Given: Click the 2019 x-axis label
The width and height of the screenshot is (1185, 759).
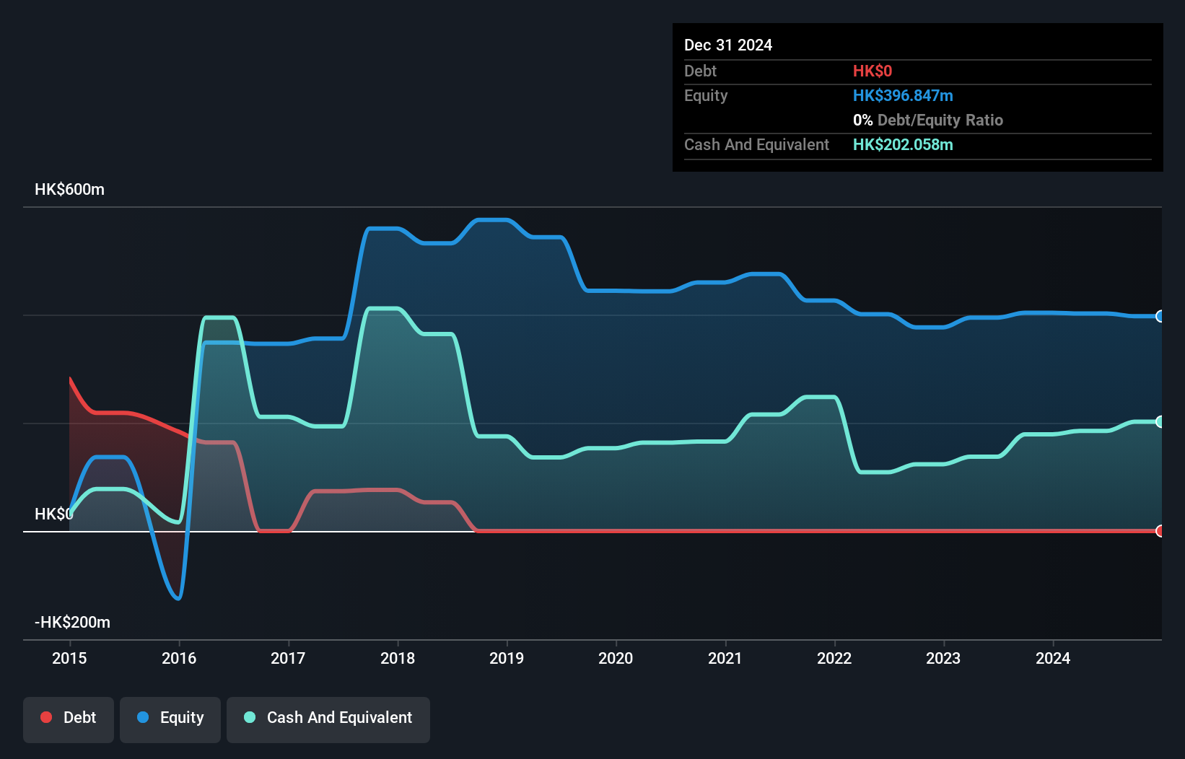Looking at the screenshot, I should [x=507, y=658].
